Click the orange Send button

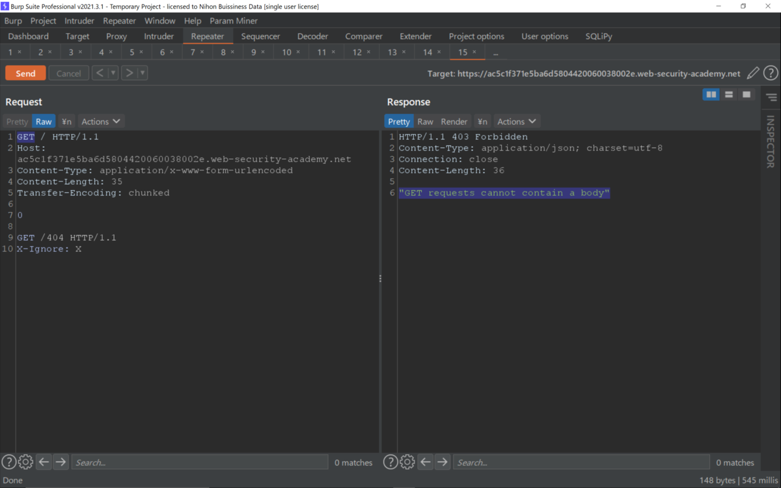pos(25,74)
